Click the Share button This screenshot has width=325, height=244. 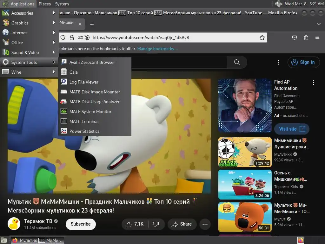click(x=182, y=224)
